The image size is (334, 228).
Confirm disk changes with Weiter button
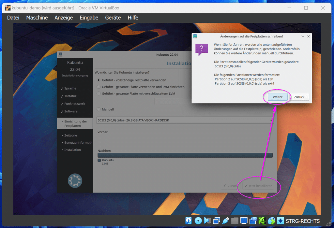[278, 97]
